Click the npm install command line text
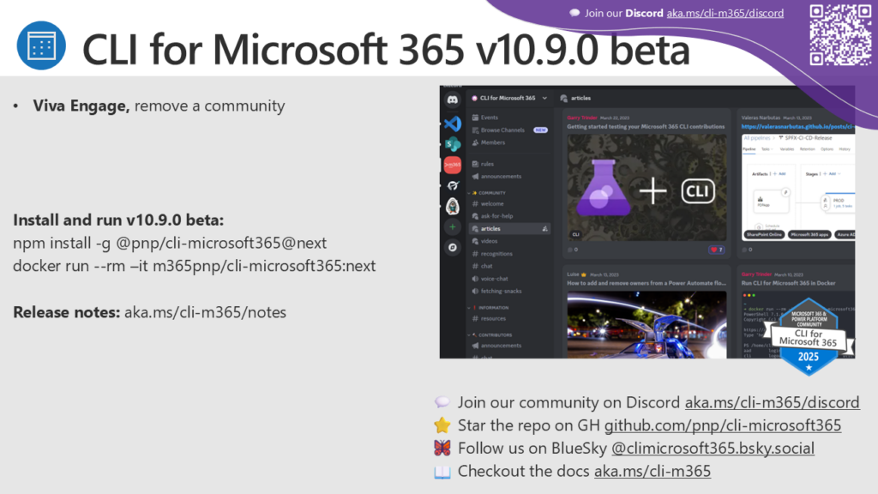 tap(170, 243)
